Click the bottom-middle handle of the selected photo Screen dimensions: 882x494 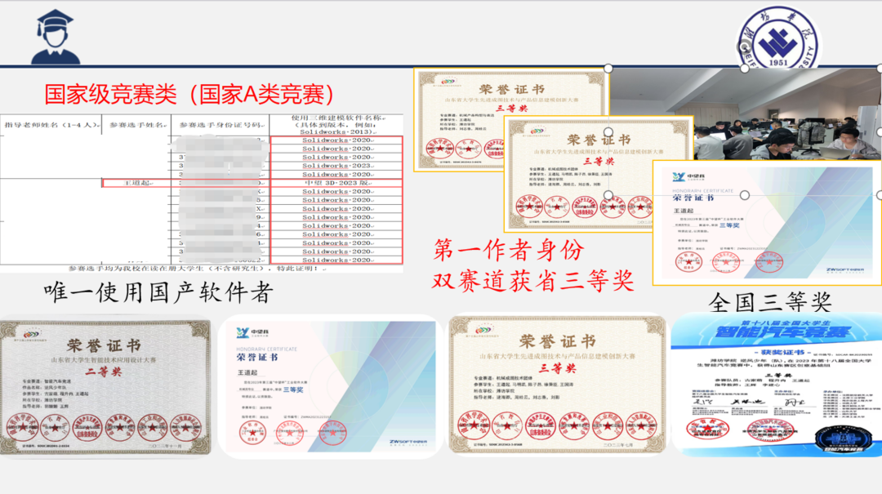tap(745, 194)
